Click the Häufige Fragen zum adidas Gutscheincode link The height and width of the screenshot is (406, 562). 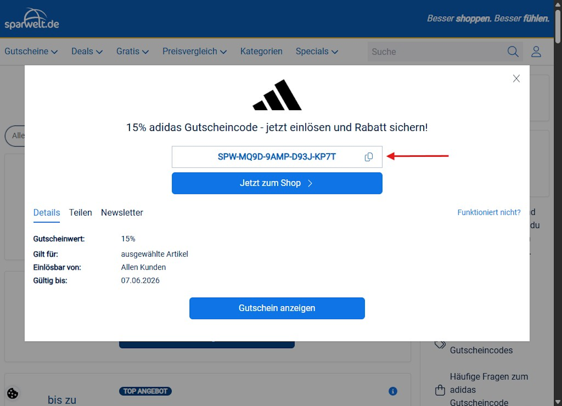point(489,390)
